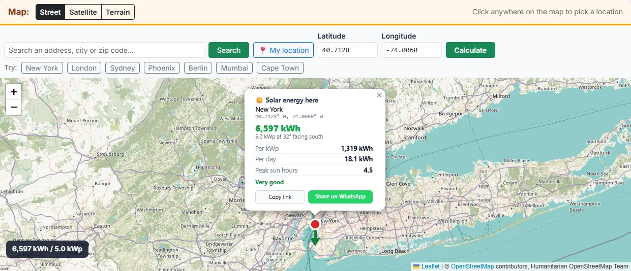This screenshot has height=271, width=631.
Task: Click Stamford label on the map
Action: (x=414, y=138)
